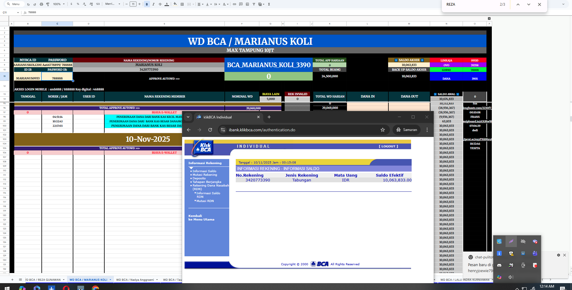Toggle strikethrough formatting
This screenshot has width=572, height=290.
coord(160,4)
